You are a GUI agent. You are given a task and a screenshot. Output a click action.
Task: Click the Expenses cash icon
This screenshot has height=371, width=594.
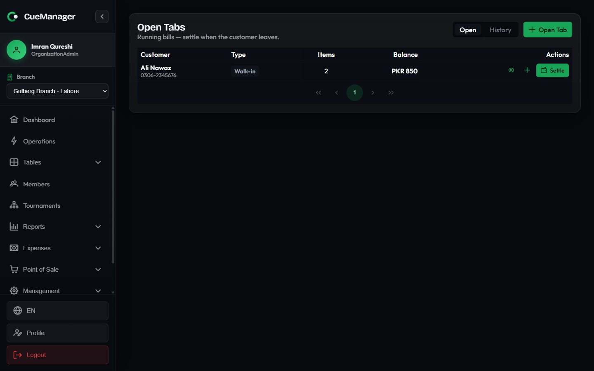pyautogui.click(x=14, y=248)
